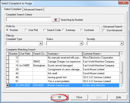The image size is (130, 103).
Task: Click the Customer Name column header
Action: tap(101, 54)
